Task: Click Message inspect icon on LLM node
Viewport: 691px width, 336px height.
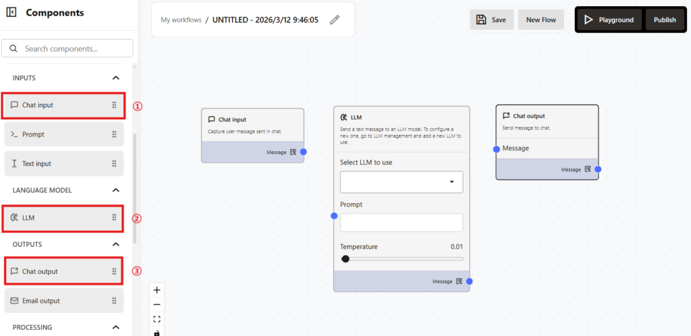Action: (x=459, y=281)
